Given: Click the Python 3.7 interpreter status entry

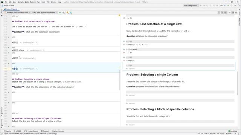Looking at the screenshot, I should point(230,133).
